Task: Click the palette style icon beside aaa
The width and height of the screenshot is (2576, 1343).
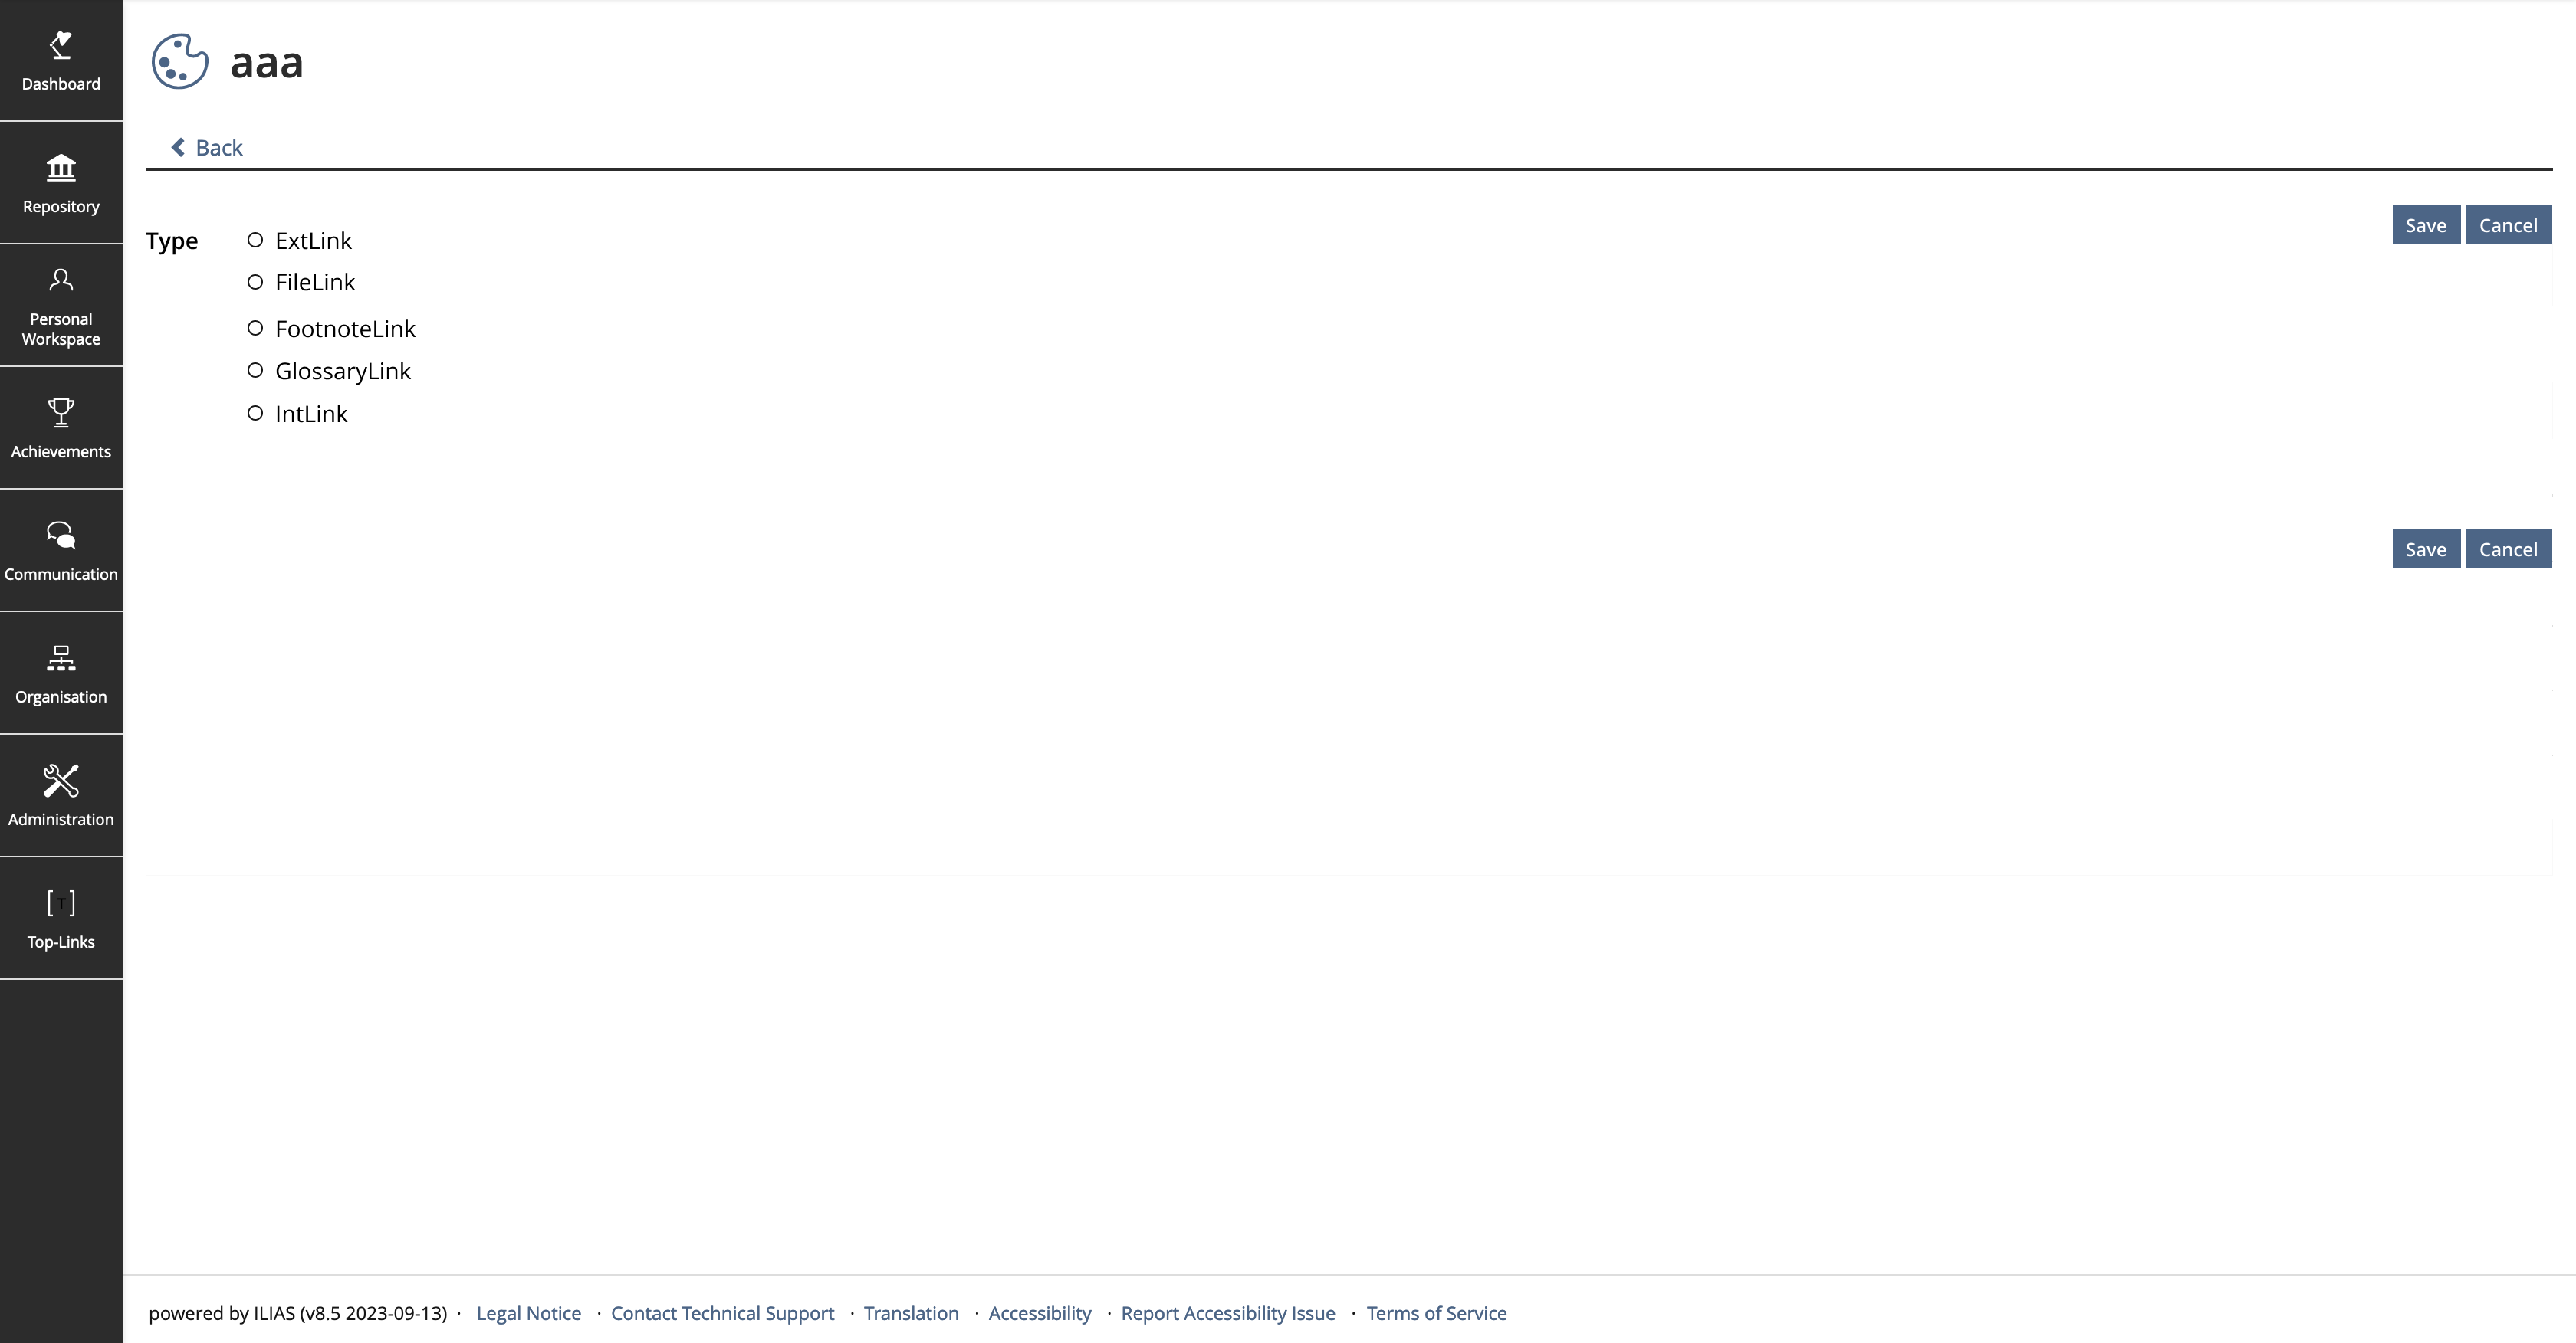Action: [x=180, y=62]
